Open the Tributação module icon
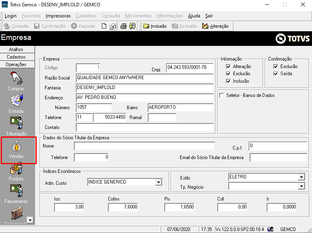The height and width of the screenshot is (233, 312). point(17,123)
